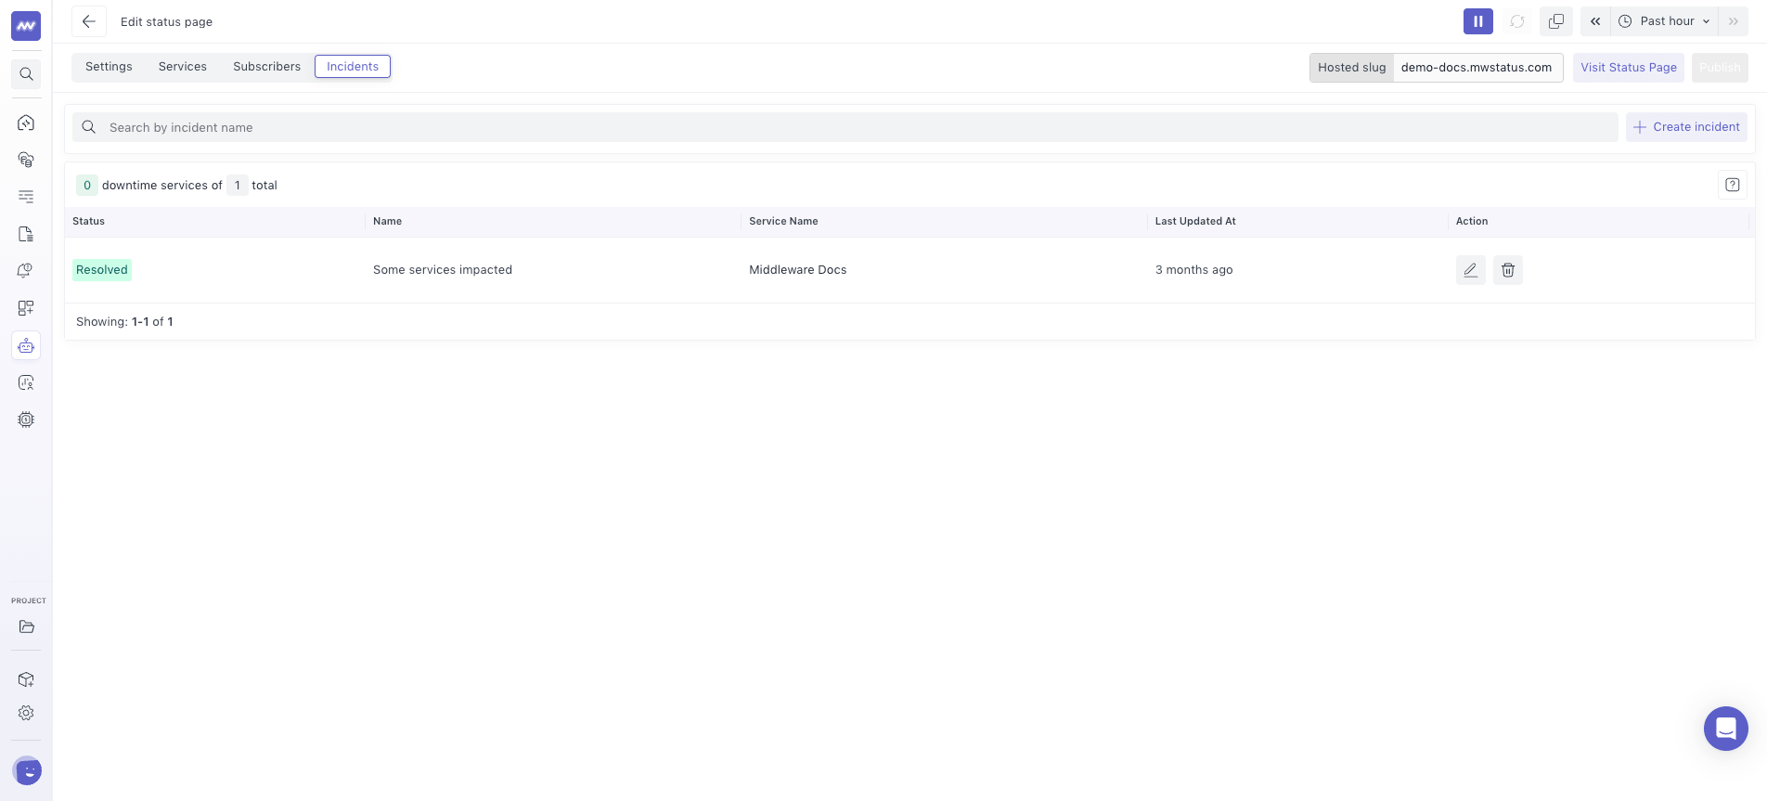Click the Visit Status Page button
The width and height of the screenshot is (1767, 801).
tap(1629, 68)
